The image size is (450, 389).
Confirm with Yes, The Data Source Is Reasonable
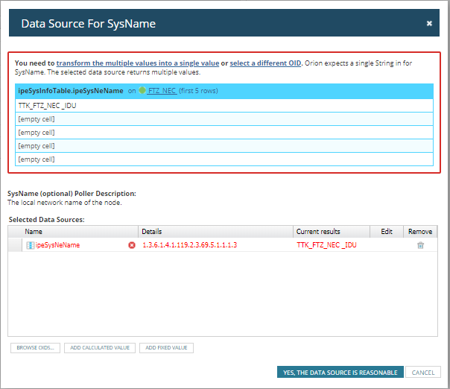(340, 373)
